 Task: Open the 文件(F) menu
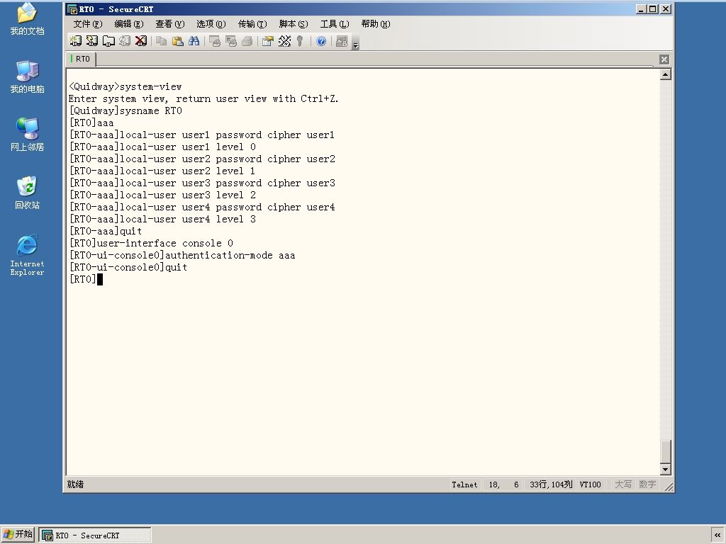87,24
